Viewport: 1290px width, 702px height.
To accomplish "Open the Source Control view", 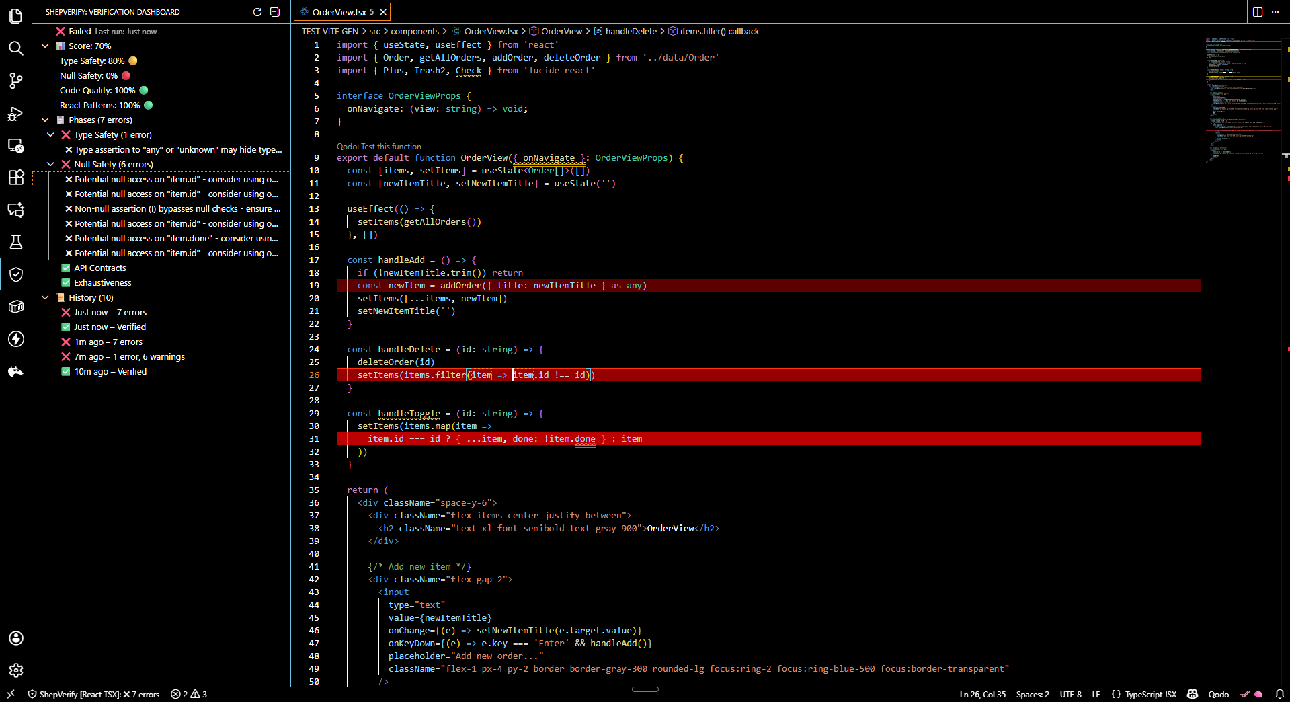I will (15, 81).
